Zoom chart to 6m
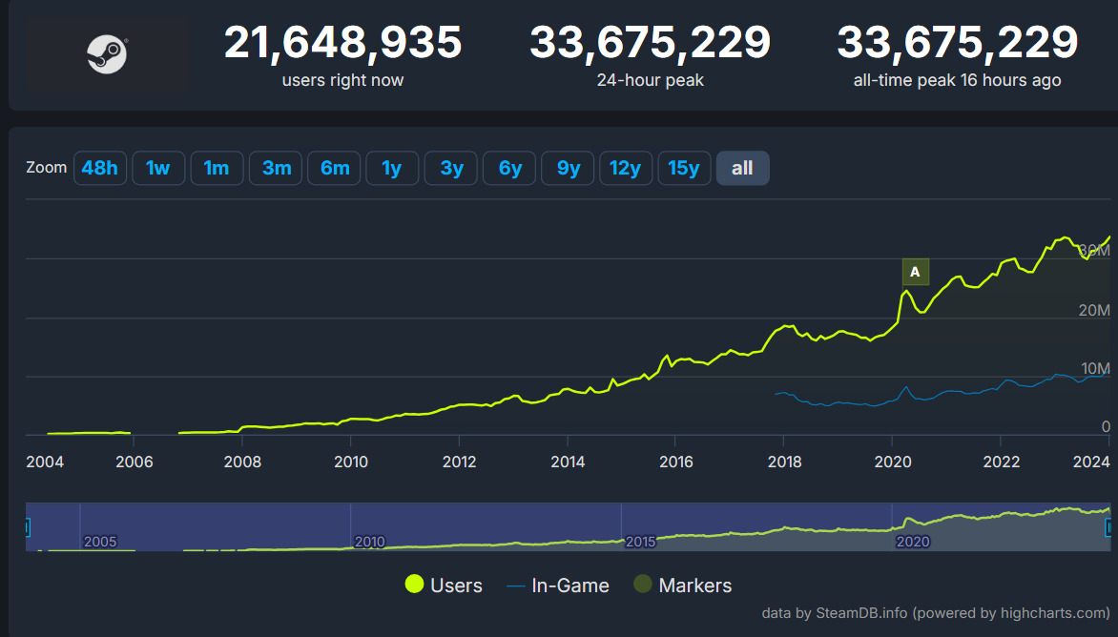Viewport: 1118px width, 637px height. pos(334,169)
